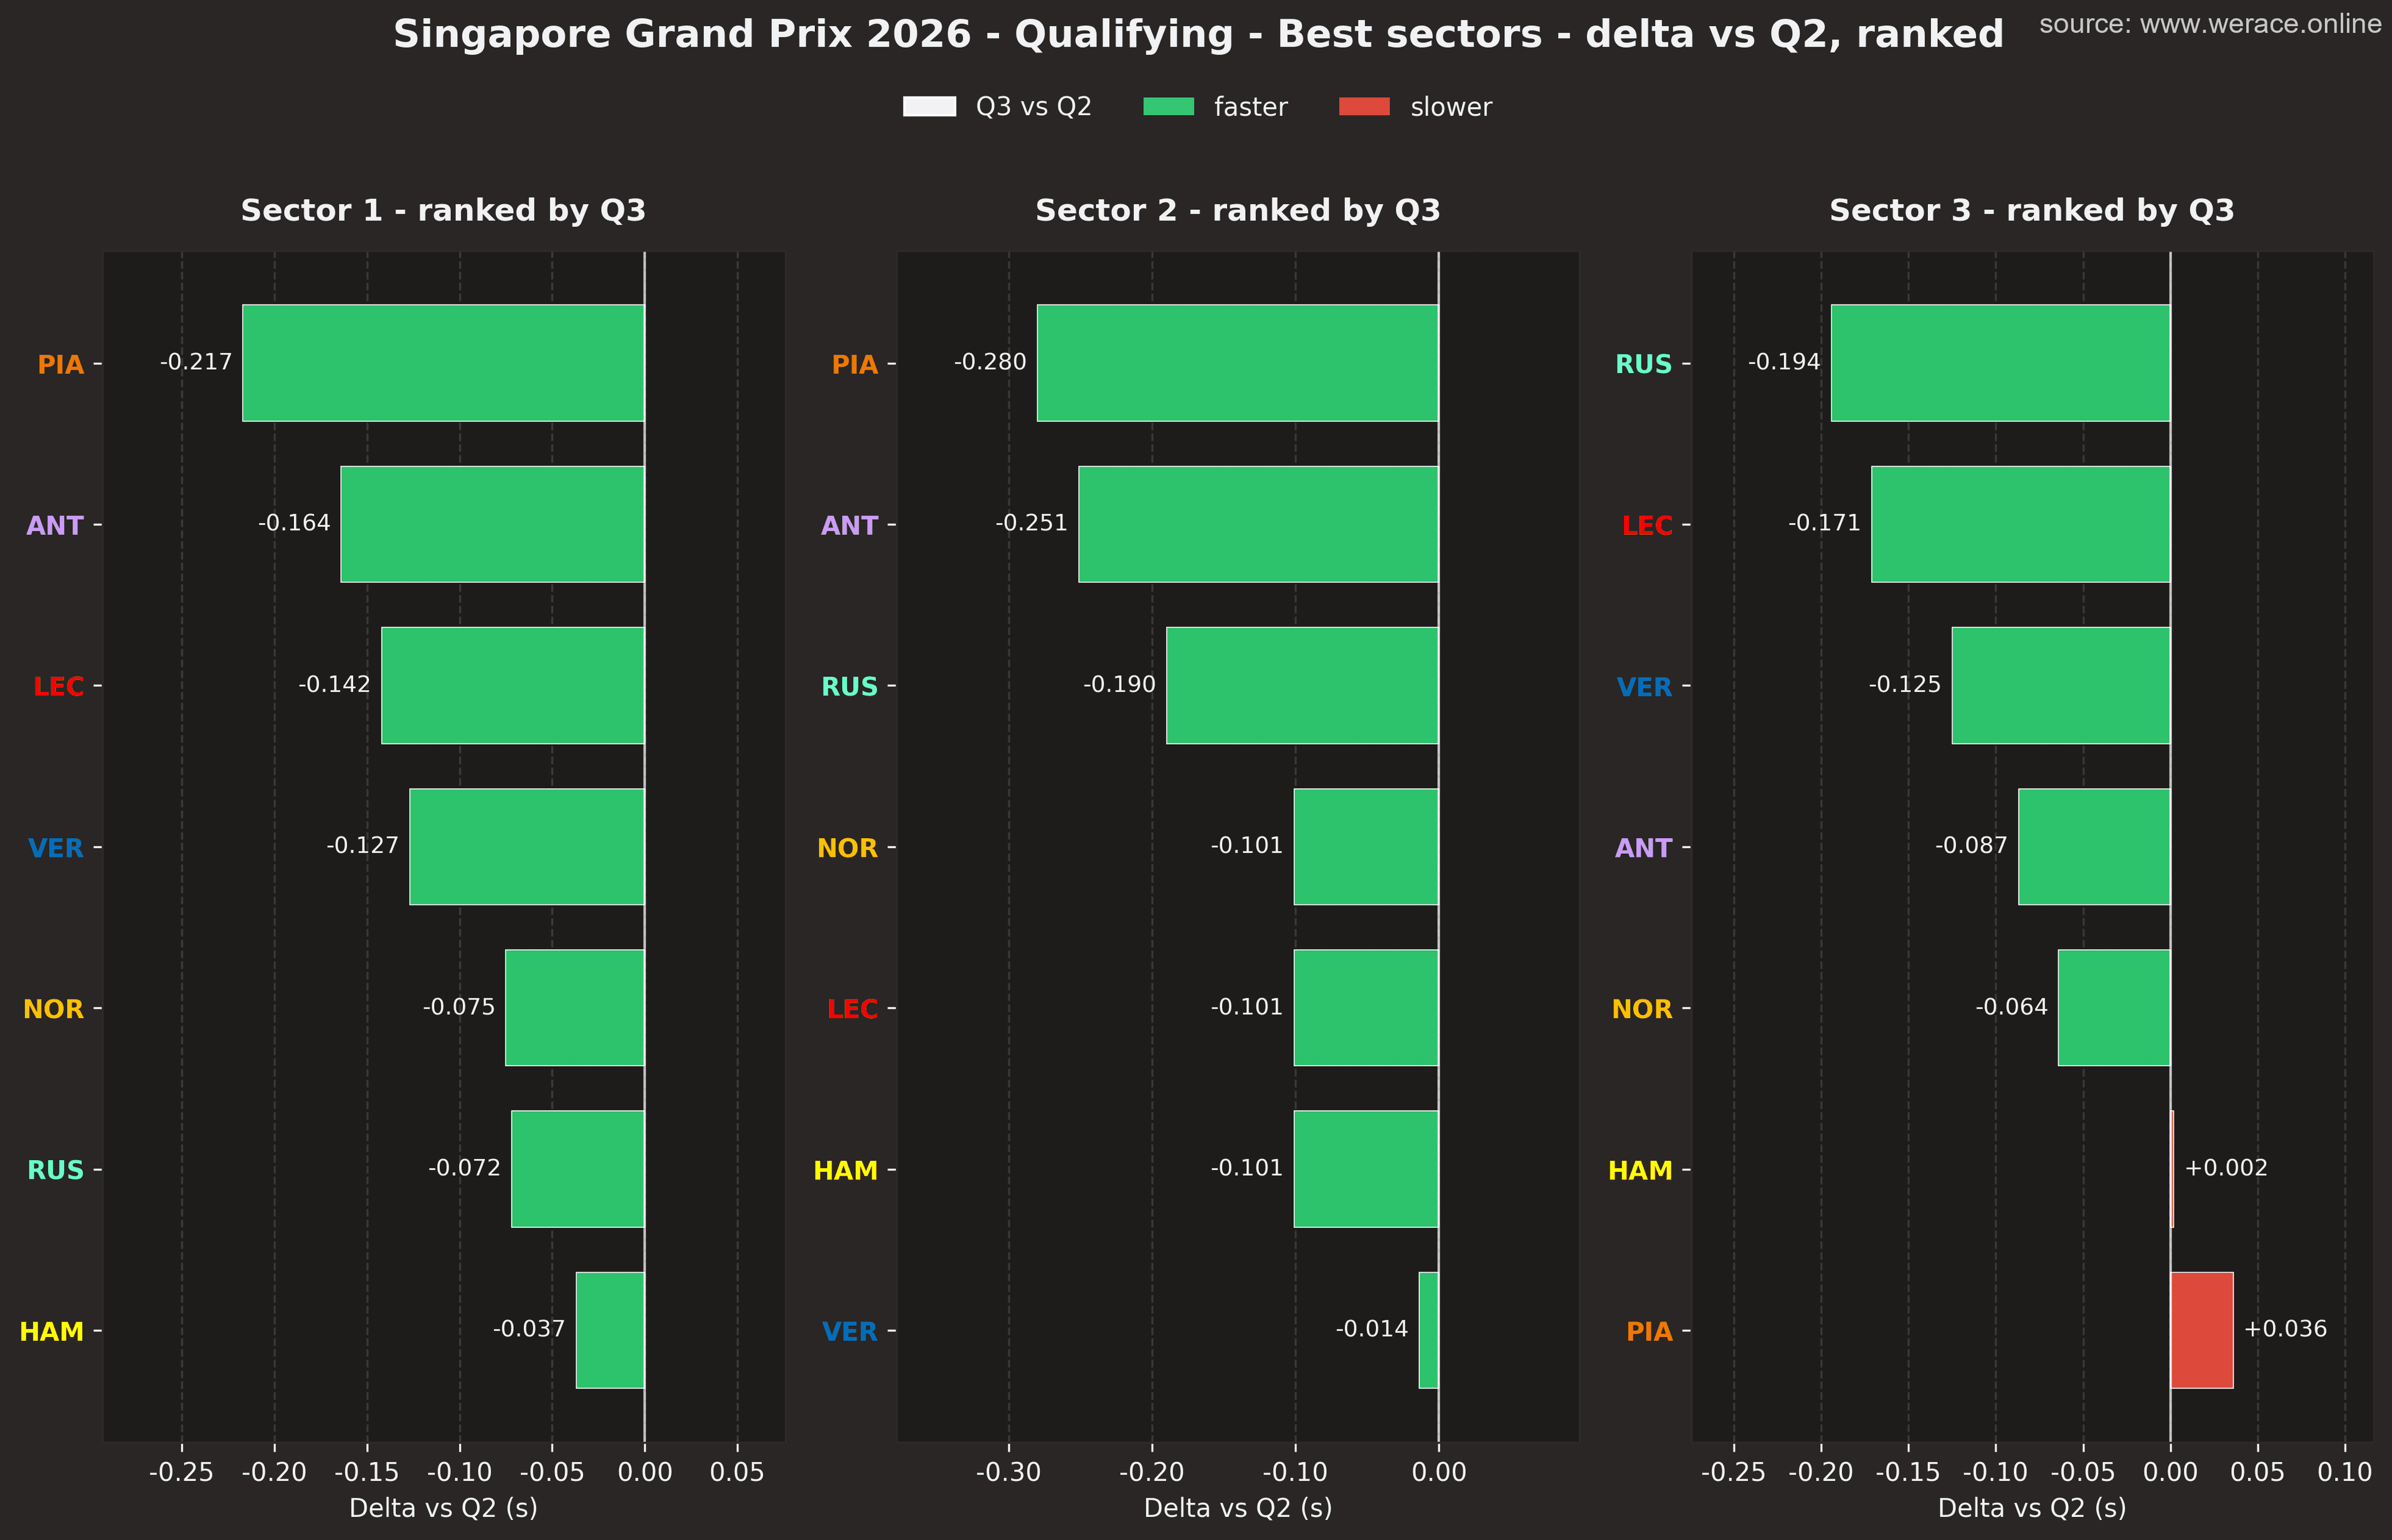The width and height of the screenshot is (2392, 1540).
Task: Click the -0.072 value for RUS
Action: [x=464, y=1168]
